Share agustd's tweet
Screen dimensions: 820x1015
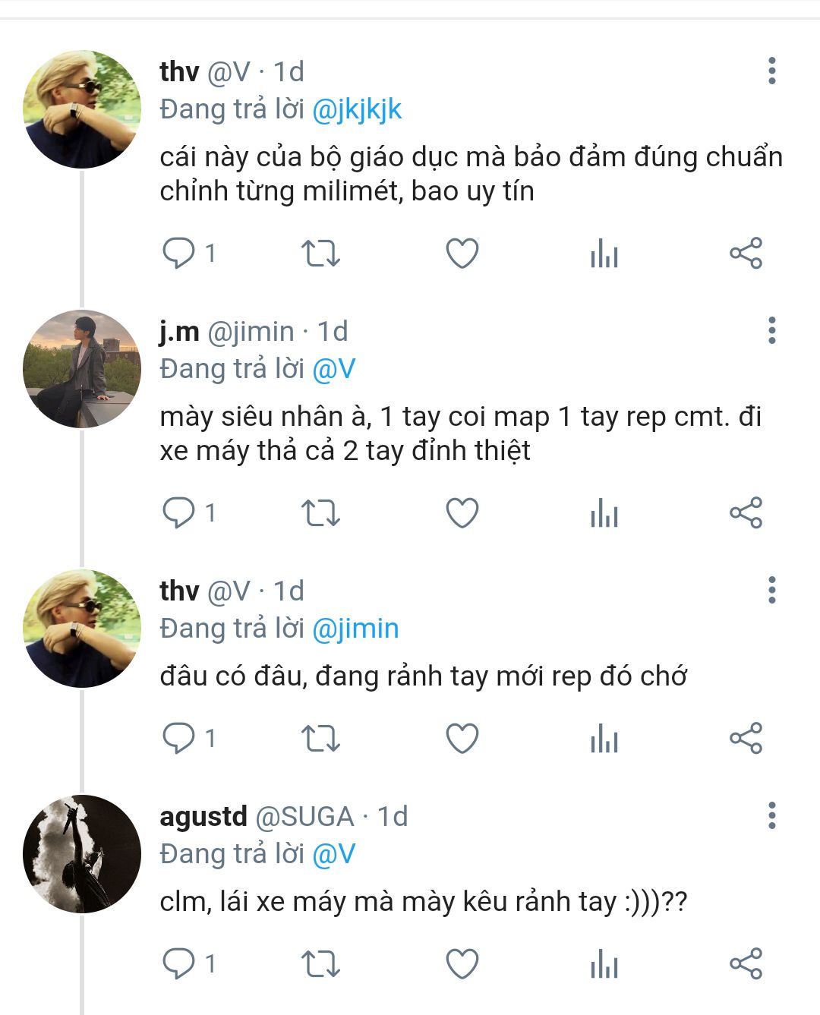click(746, 964)
